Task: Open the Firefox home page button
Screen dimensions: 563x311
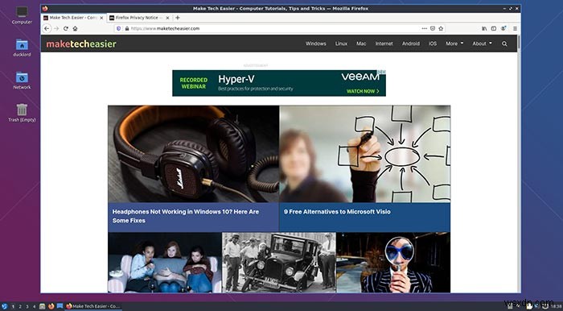Action: point(75,28)
